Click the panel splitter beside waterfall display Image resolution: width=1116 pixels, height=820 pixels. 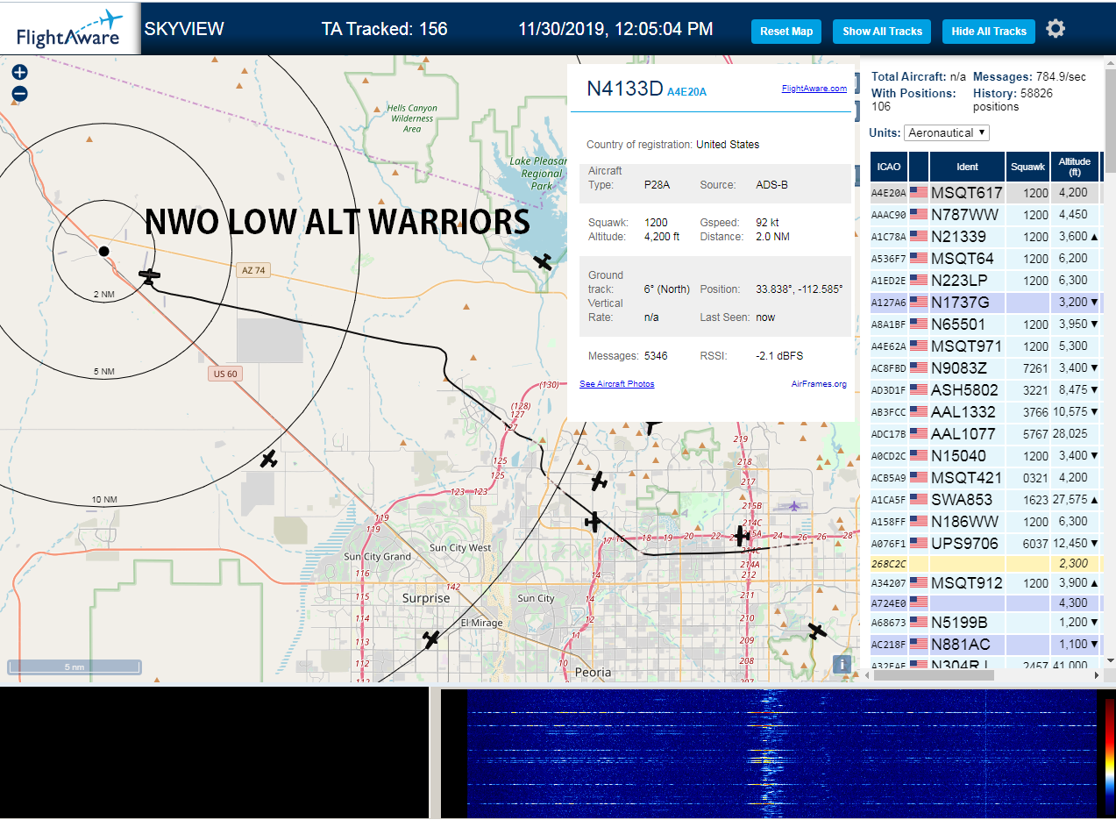tap(434, 752)
